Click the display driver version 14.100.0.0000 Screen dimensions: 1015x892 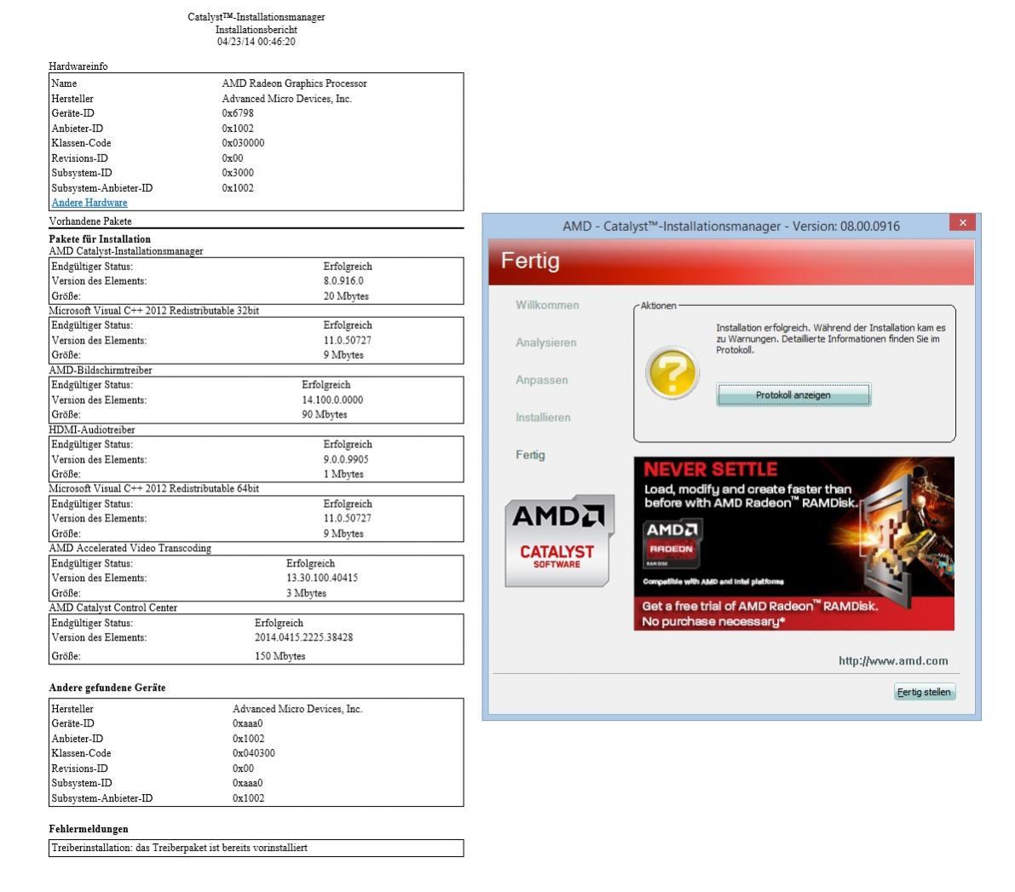pos(332,400)
